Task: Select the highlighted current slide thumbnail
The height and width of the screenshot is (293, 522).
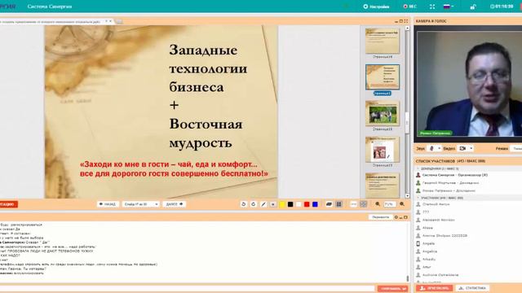Action: (383, 77)
